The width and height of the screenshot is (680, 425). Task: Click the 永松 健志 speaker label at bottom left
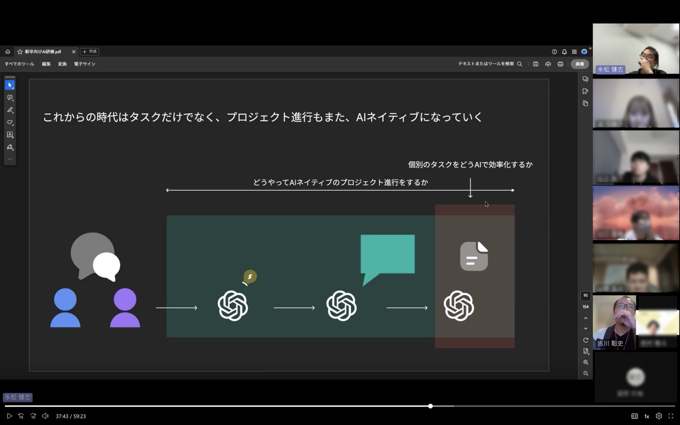click(17, 398)
